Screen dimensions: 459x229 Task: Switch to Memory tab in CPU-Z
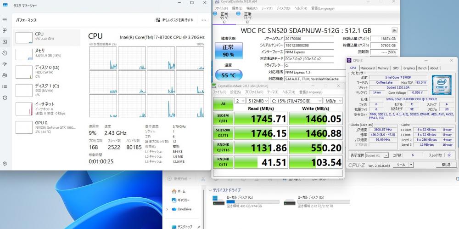[383, 68]
